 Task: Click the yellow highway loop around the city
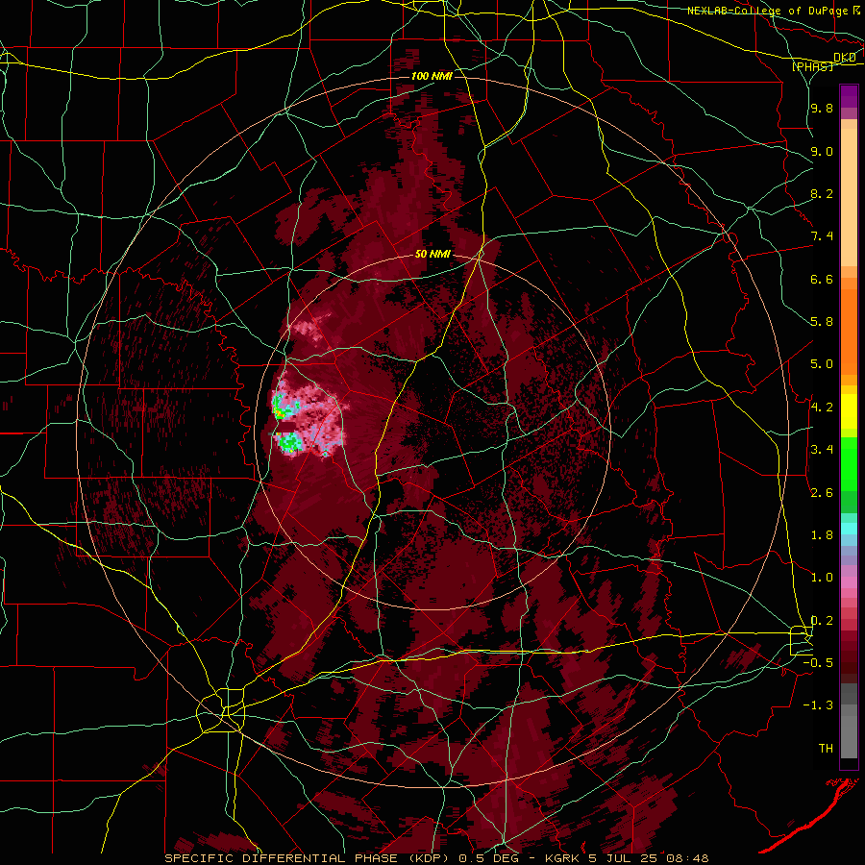click(x=221, y=711)
